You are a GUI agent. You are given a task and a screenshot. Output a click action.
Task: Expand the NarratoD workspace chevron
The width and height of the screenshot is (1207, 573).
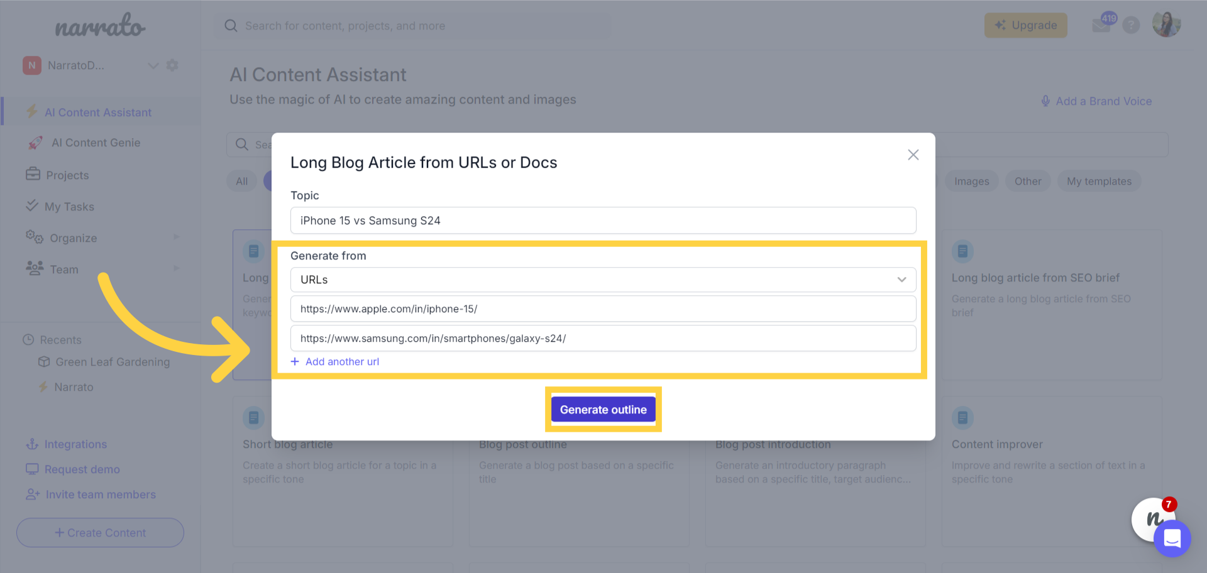point(153,65)
